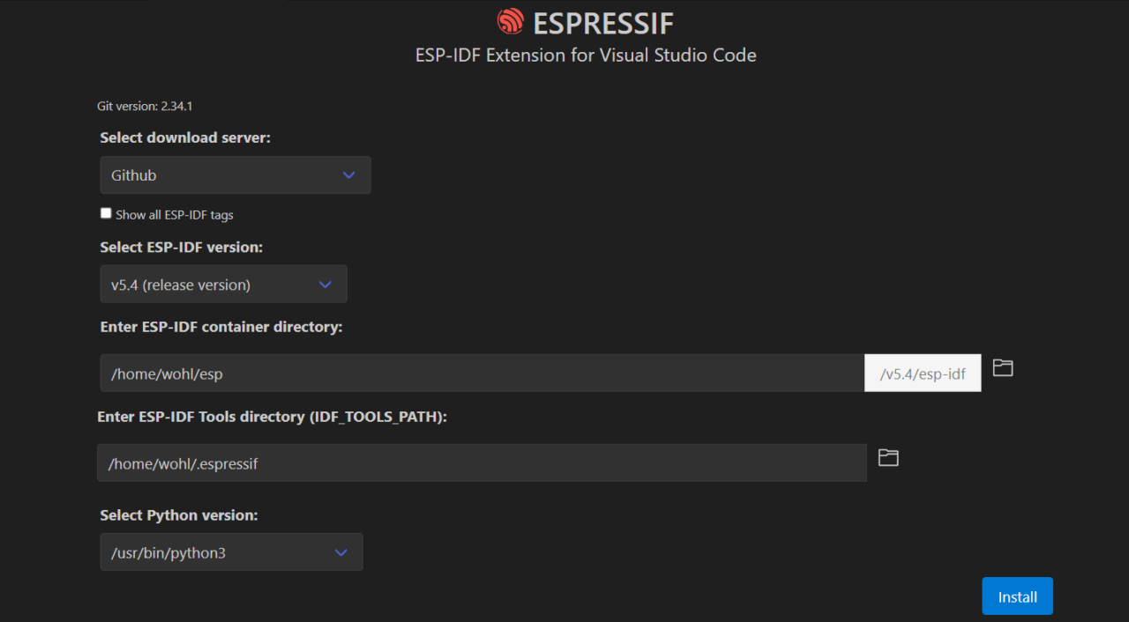Click the Espressif logo icon
Viewport: 1129px width, 622px height.
pos(511,22)
